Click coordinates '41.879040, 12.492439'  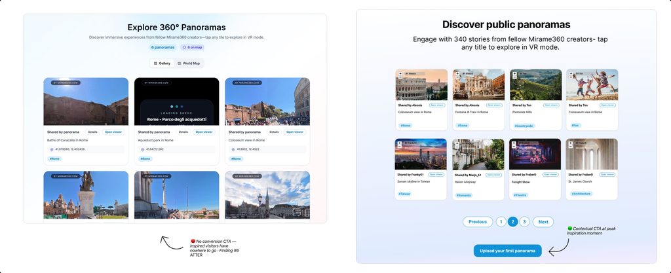(70, 149)
